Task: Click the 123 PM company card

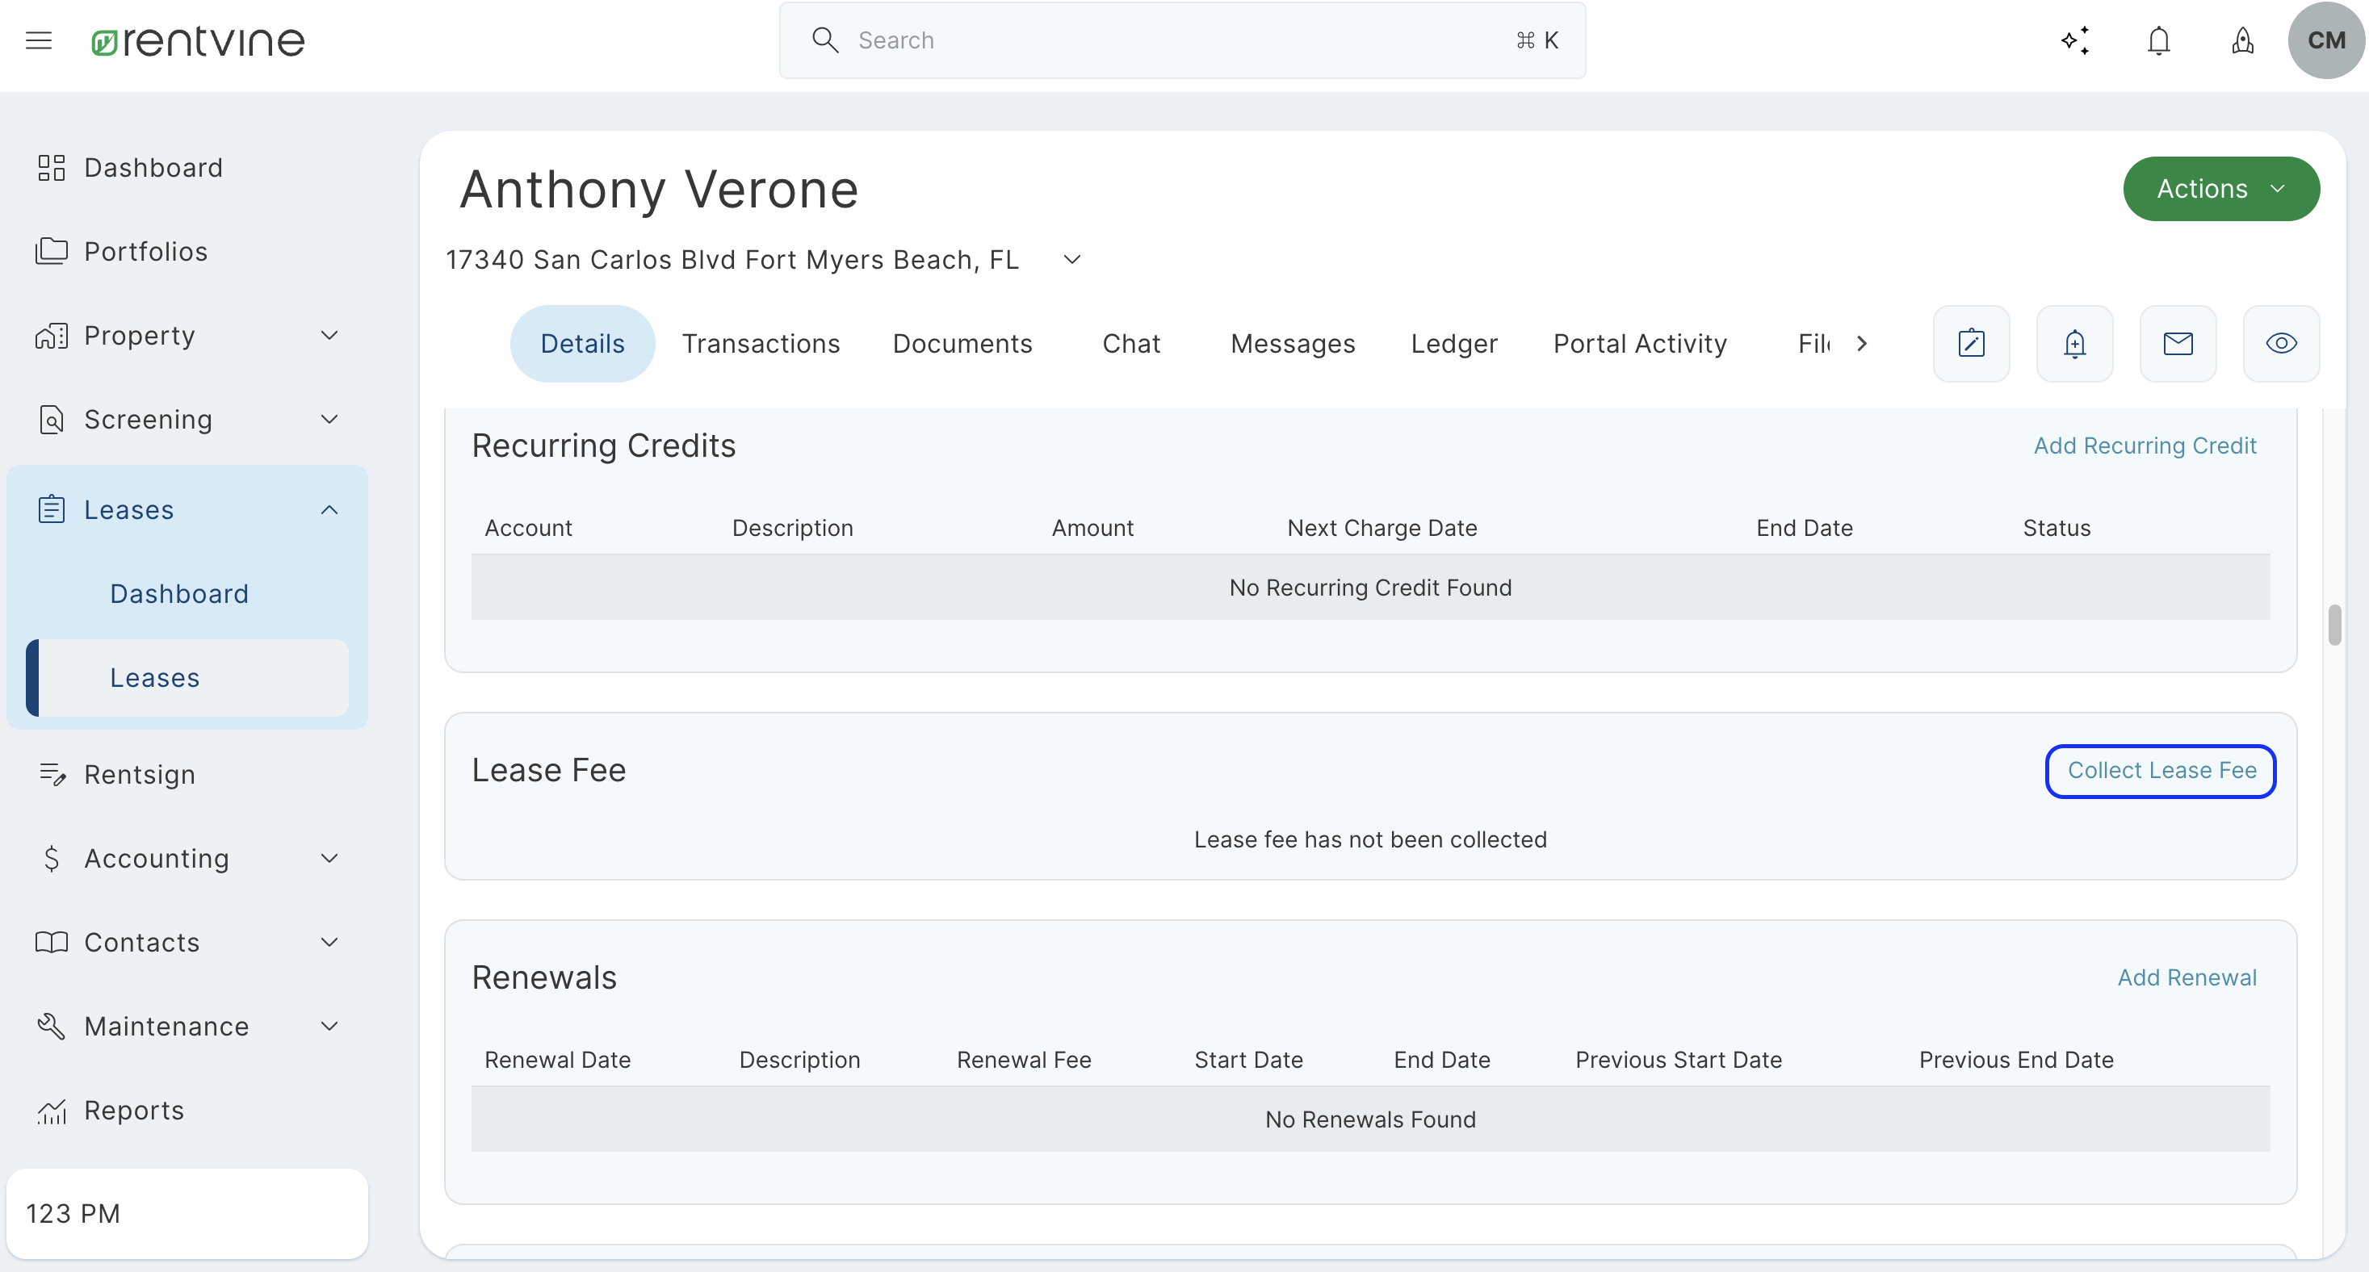Action: point(187,1213)
